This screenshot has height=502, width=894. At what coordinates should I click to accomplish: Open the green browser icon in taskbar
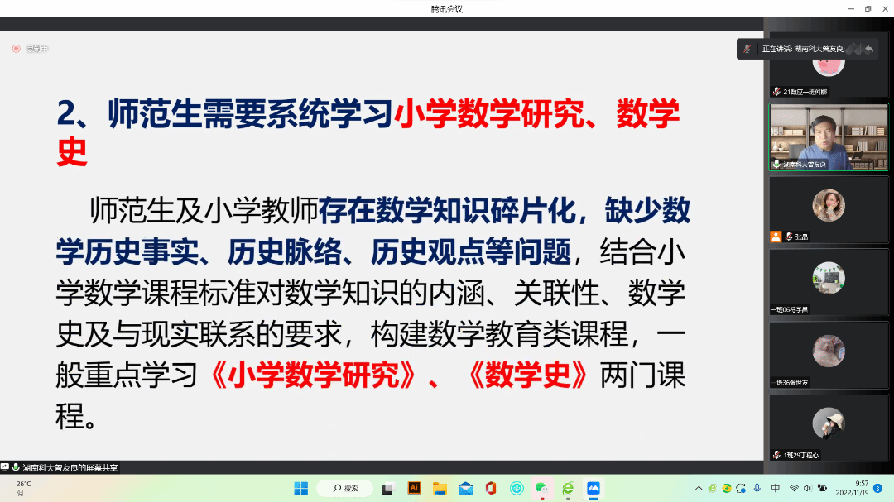[567, 488]
